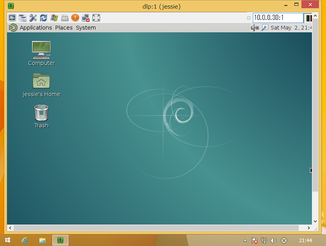The height and width of the screenshot is (246, 326).
Task: Click the keyboard custom key icon
Action: 65,18
